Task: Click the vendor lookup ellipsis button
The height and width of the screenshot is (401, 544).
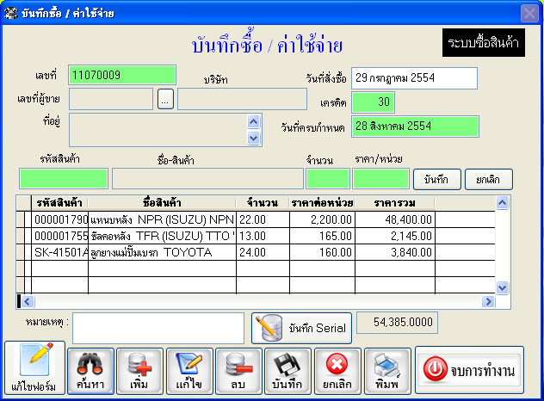Action: click(166, 99)
